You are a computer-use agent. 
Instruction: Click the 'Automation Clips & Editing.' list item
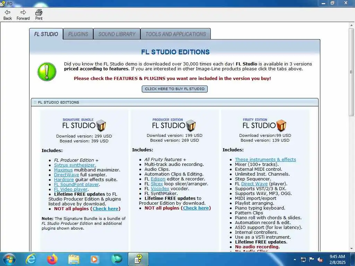click(174, 174)
